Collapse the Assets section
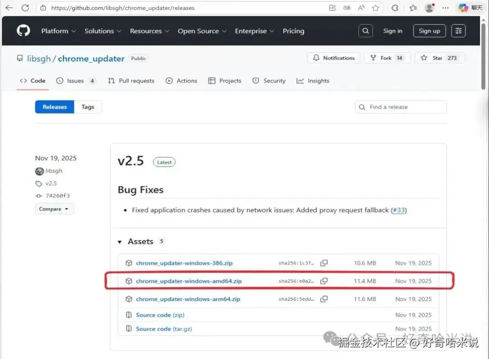489x359 pixels. [120, 241]
